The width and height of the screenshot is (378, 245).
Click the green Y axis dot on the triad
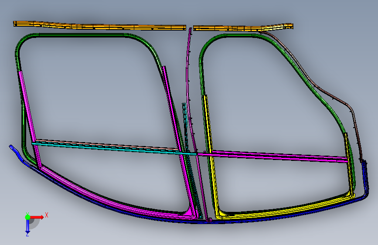pos(27,217)
